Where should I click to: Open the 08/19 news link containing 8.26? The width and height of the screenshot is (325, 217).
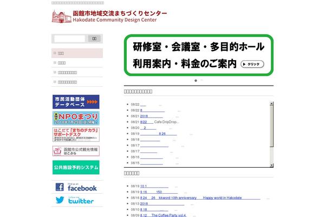(x=159, y=134)
